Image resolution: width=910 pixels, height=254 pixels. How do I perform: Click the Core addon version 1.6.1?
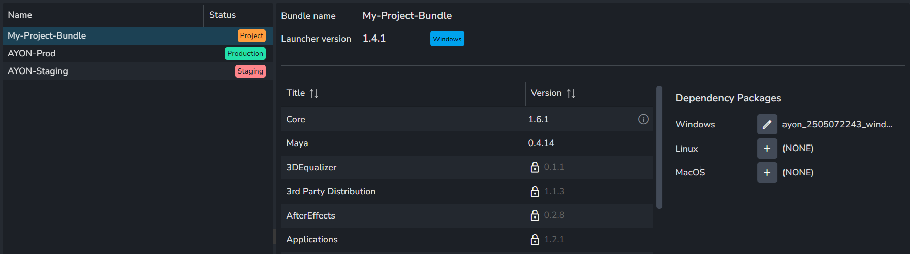point(539,119)
